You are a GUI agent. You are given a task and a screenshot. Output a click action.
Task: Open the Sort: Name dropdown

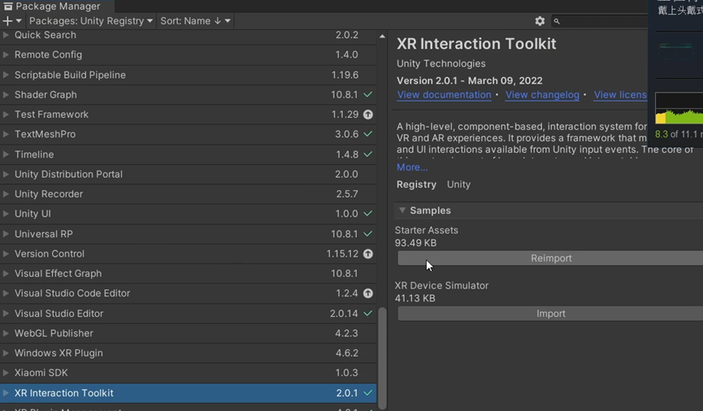coord(195,21)
